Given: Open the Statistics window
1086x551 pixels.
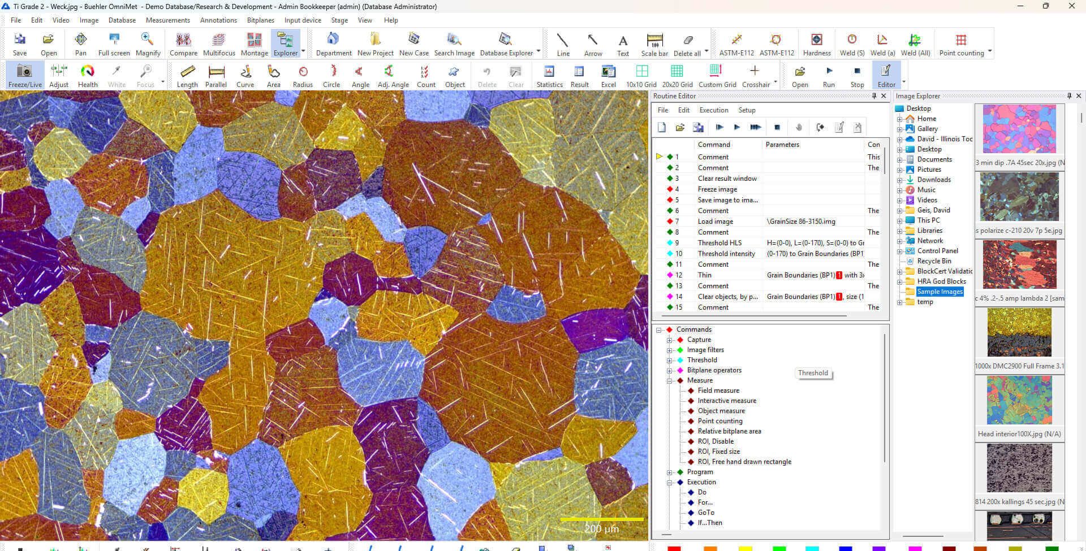Looking at the screenshot, I should [x=549, y=74].
